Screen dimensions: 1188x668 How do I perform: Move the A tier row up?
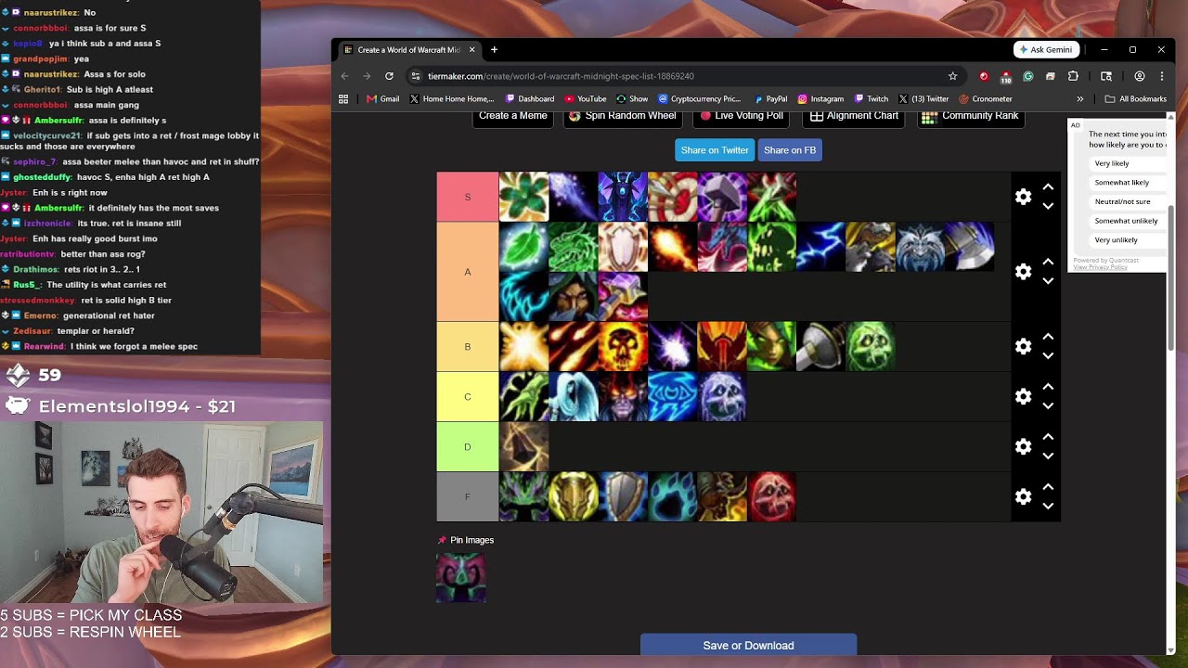pyautogui.click(x=1048, y=263)
